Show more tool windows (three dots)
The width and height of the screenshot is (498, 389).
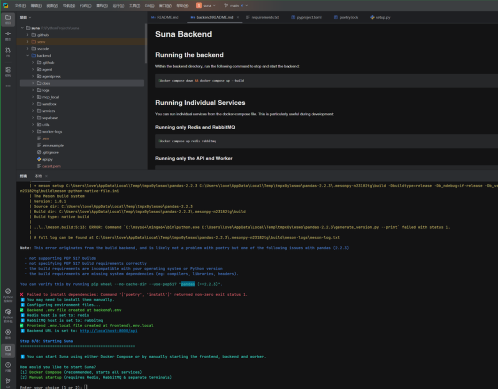8,86
